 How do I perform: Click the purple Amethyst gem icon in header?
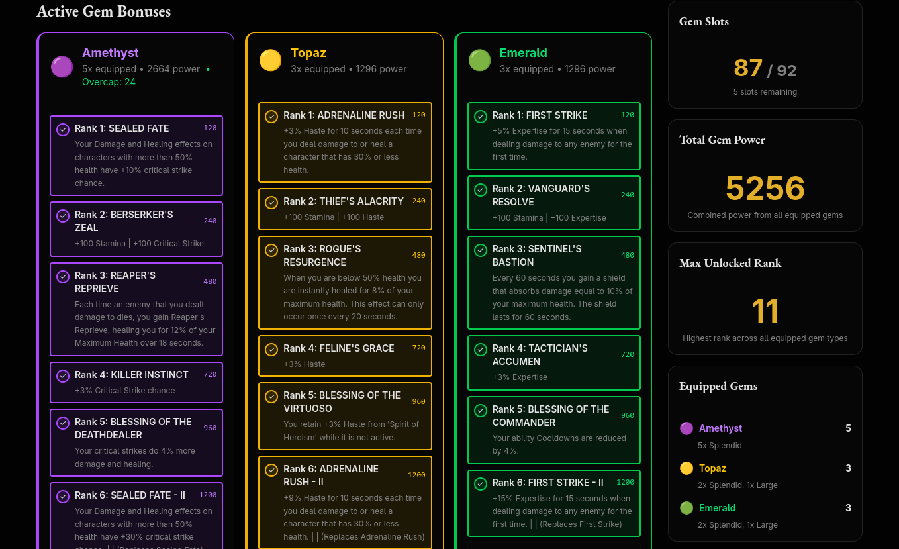click(62, 67)
